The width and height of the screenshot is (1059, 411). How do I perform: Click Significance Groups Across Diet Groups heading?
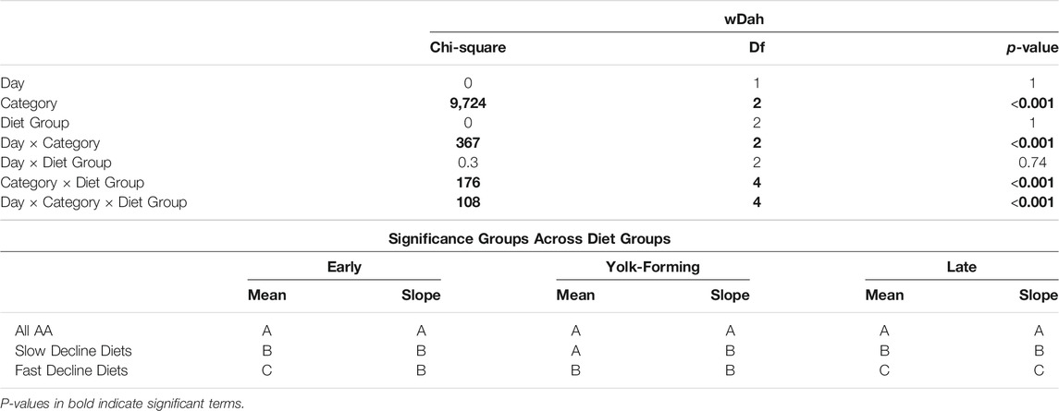[x=529, y=238]
